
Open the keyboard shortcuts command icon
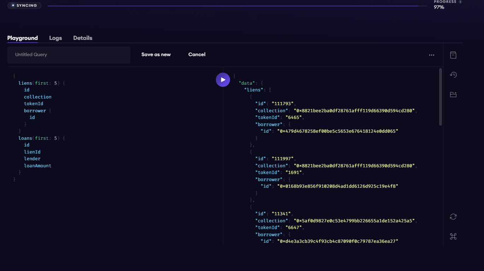tap(453, 236)
